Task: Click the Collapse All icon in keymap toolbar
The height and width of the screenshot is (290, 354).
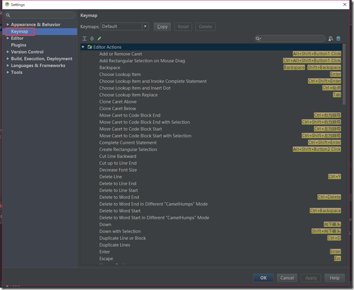Action: (x=91, y=39)
